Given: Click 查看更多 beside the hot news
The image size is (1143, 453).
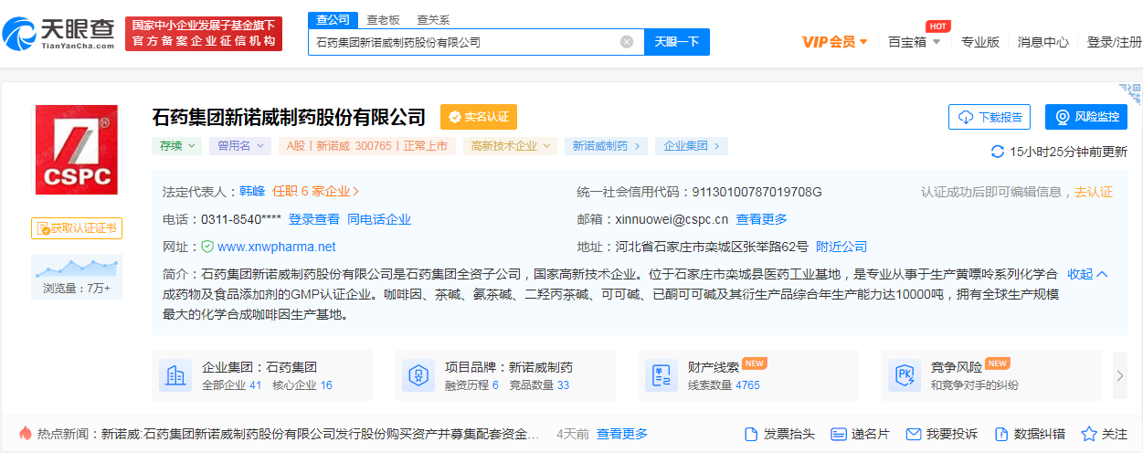Looking at the screenshot, I should (x=622, y=434).
